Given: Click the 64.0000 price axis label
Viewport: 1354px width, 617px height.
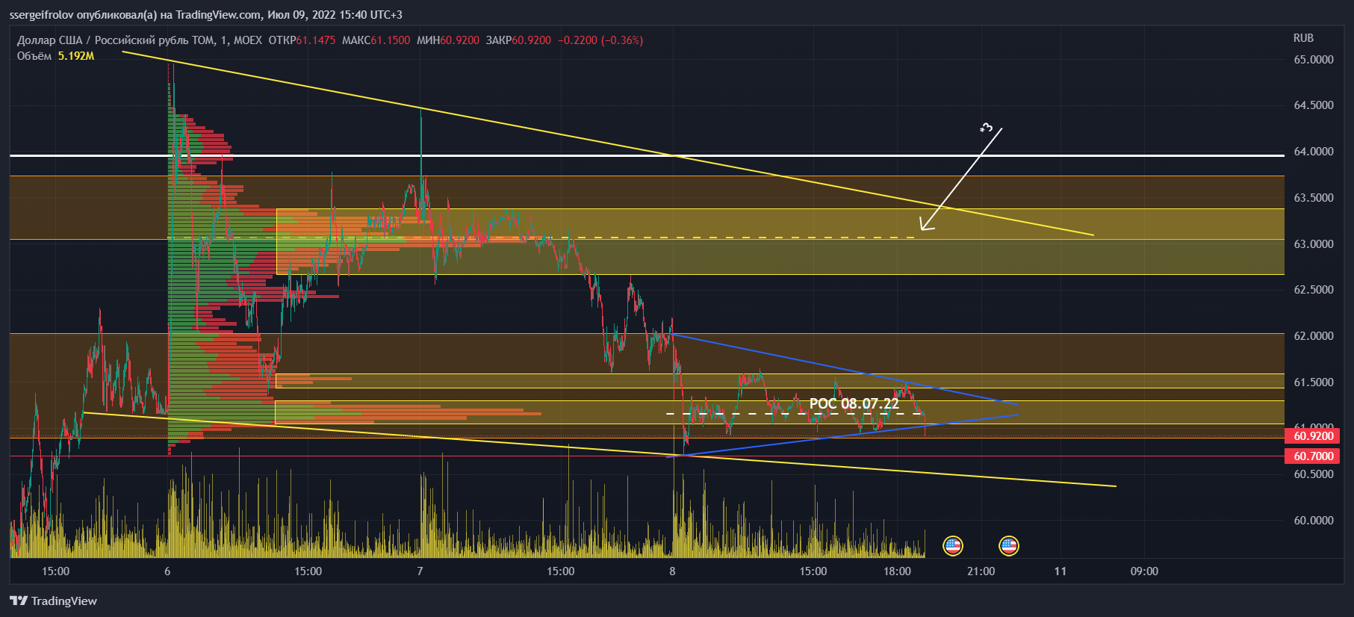Looking at the screenshot, I should tap(1313, 152).
